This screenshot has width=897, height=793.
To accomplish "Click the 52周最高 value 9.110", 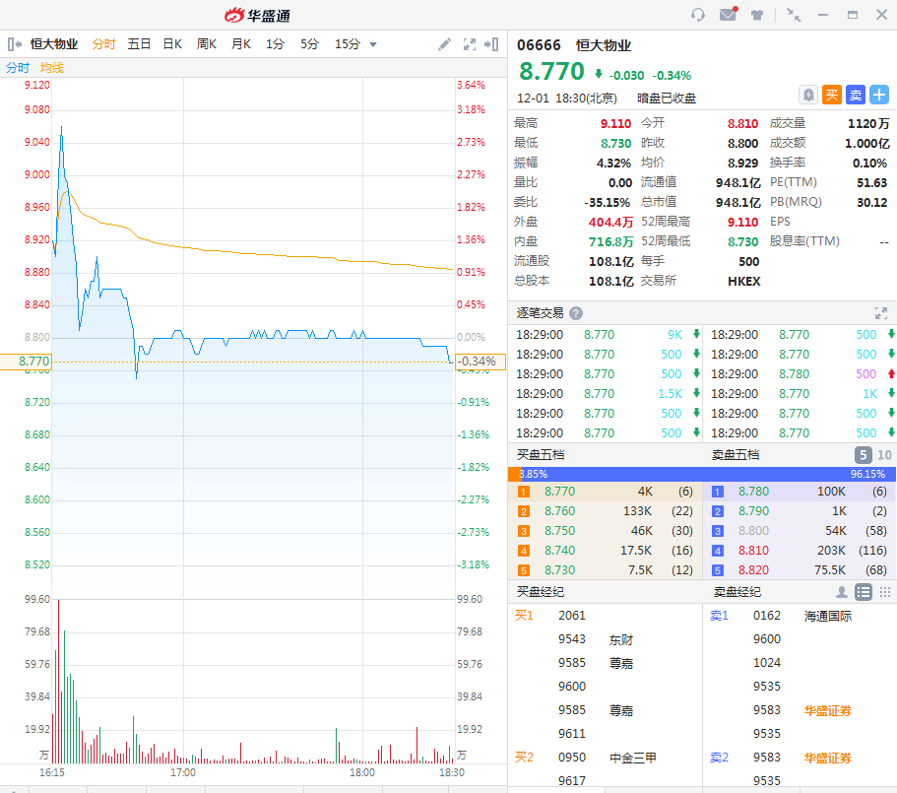I will click(x=742, y=222).
